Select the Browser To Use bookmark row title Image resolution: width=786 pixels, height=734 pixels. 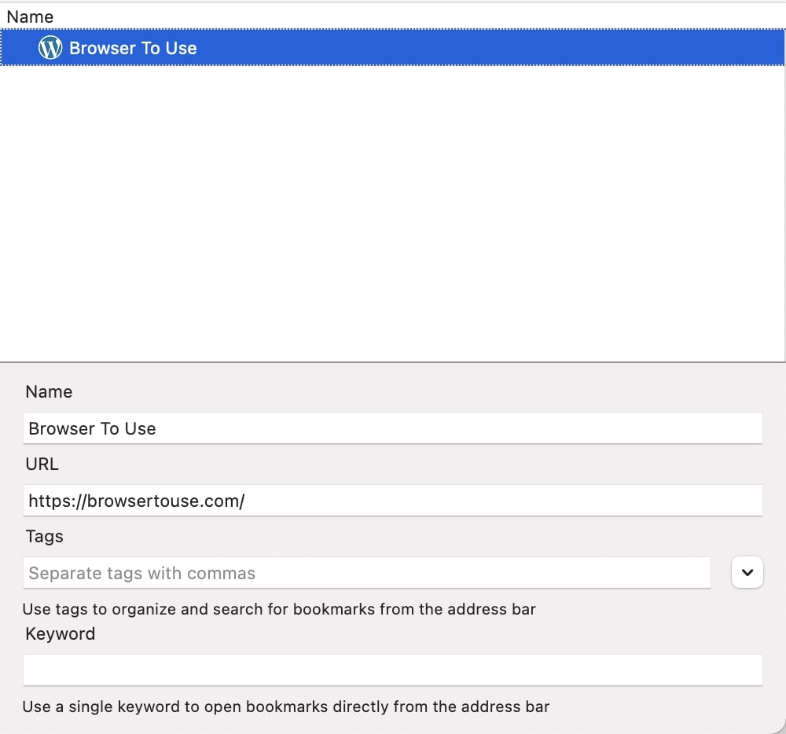[133, 48]
